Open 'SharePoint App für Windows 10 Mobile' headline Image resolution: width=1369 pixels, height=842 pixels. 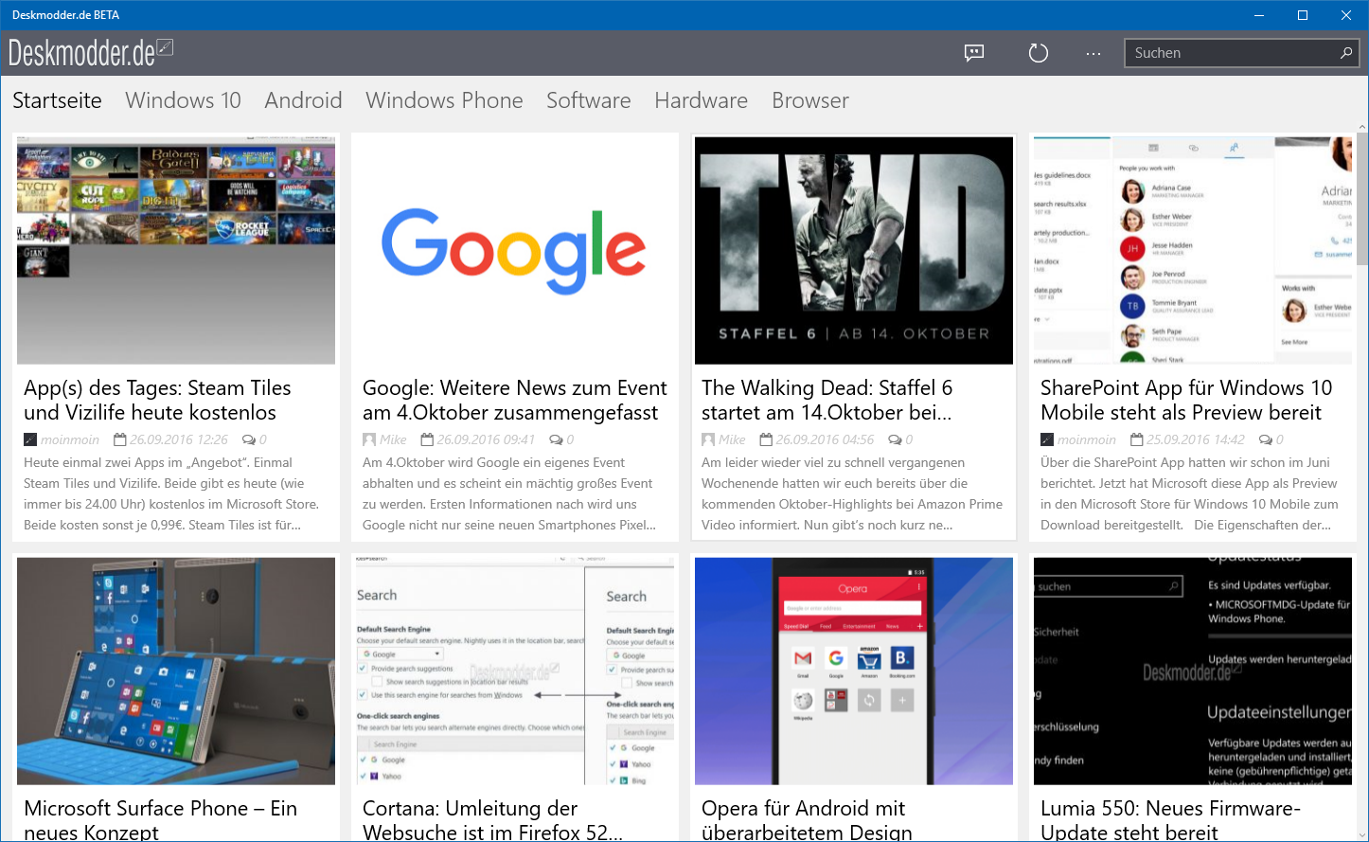pos(1186,400)
